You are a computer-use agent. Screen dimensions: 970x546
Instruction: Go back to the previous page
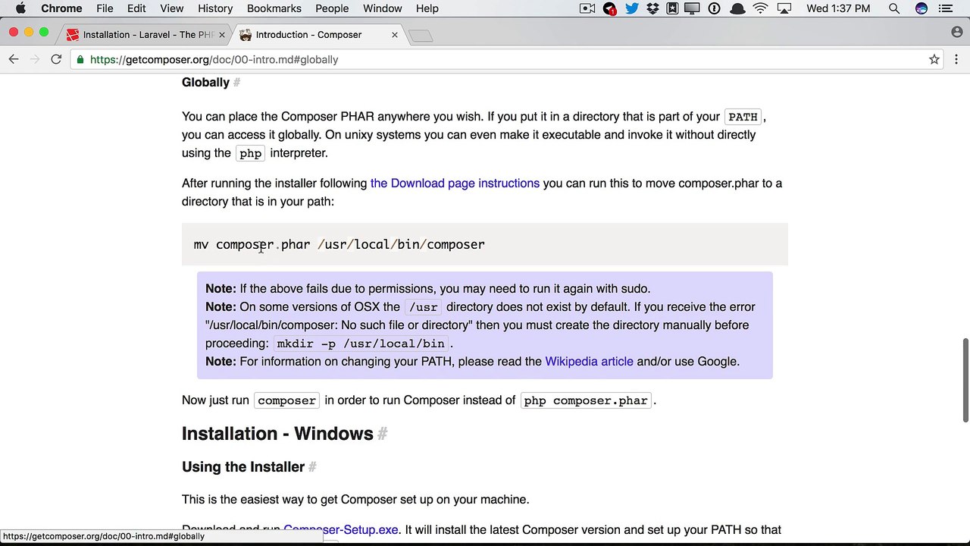[x=14, y=59]
